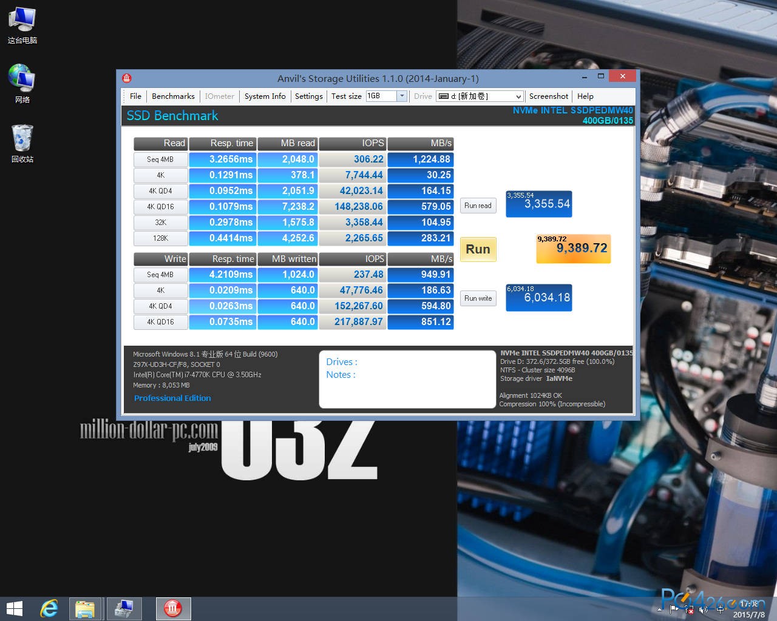This screenshot has width=777, height=621.
Task: Click the Microsoft Windows 8.1 system info line
Action: [205, 354]
